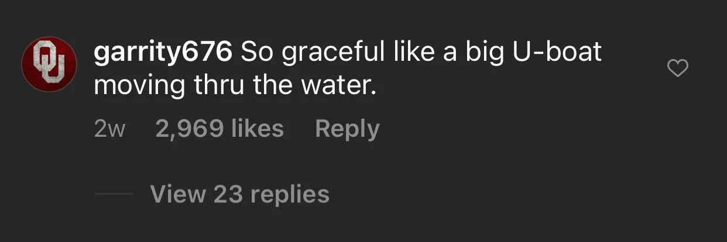The height and width of the screenshot is (242, 727).
Task: Show who liked via 2,969 likes
Action: tap(220, 129)
